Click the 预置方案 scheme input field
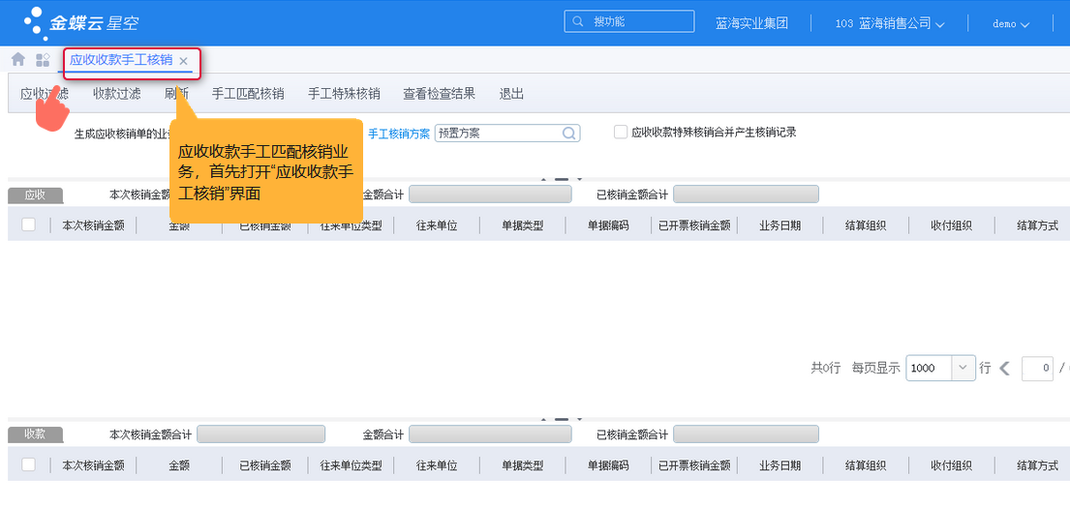The height and width of the screenshot is (508, 1070). [x=507, y=133]
